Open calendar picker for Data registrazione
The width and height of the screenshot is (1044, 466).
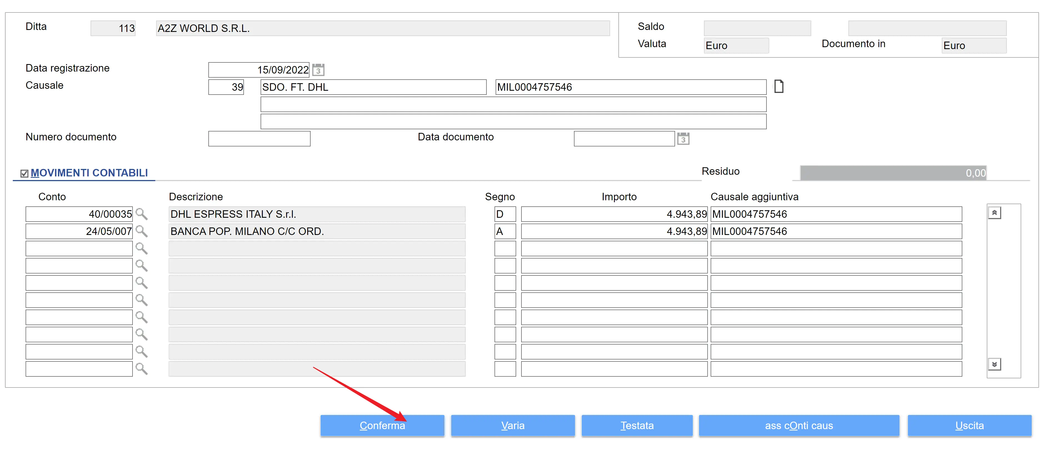pyautogui.click(x=318, y=70)
